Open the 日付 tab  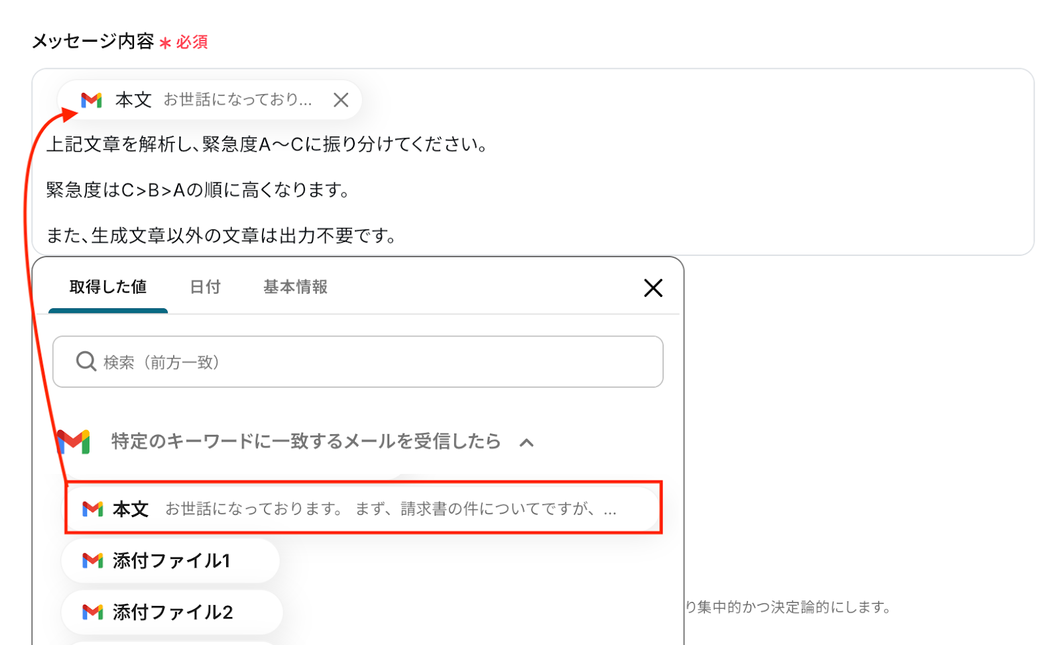(205, 287)
